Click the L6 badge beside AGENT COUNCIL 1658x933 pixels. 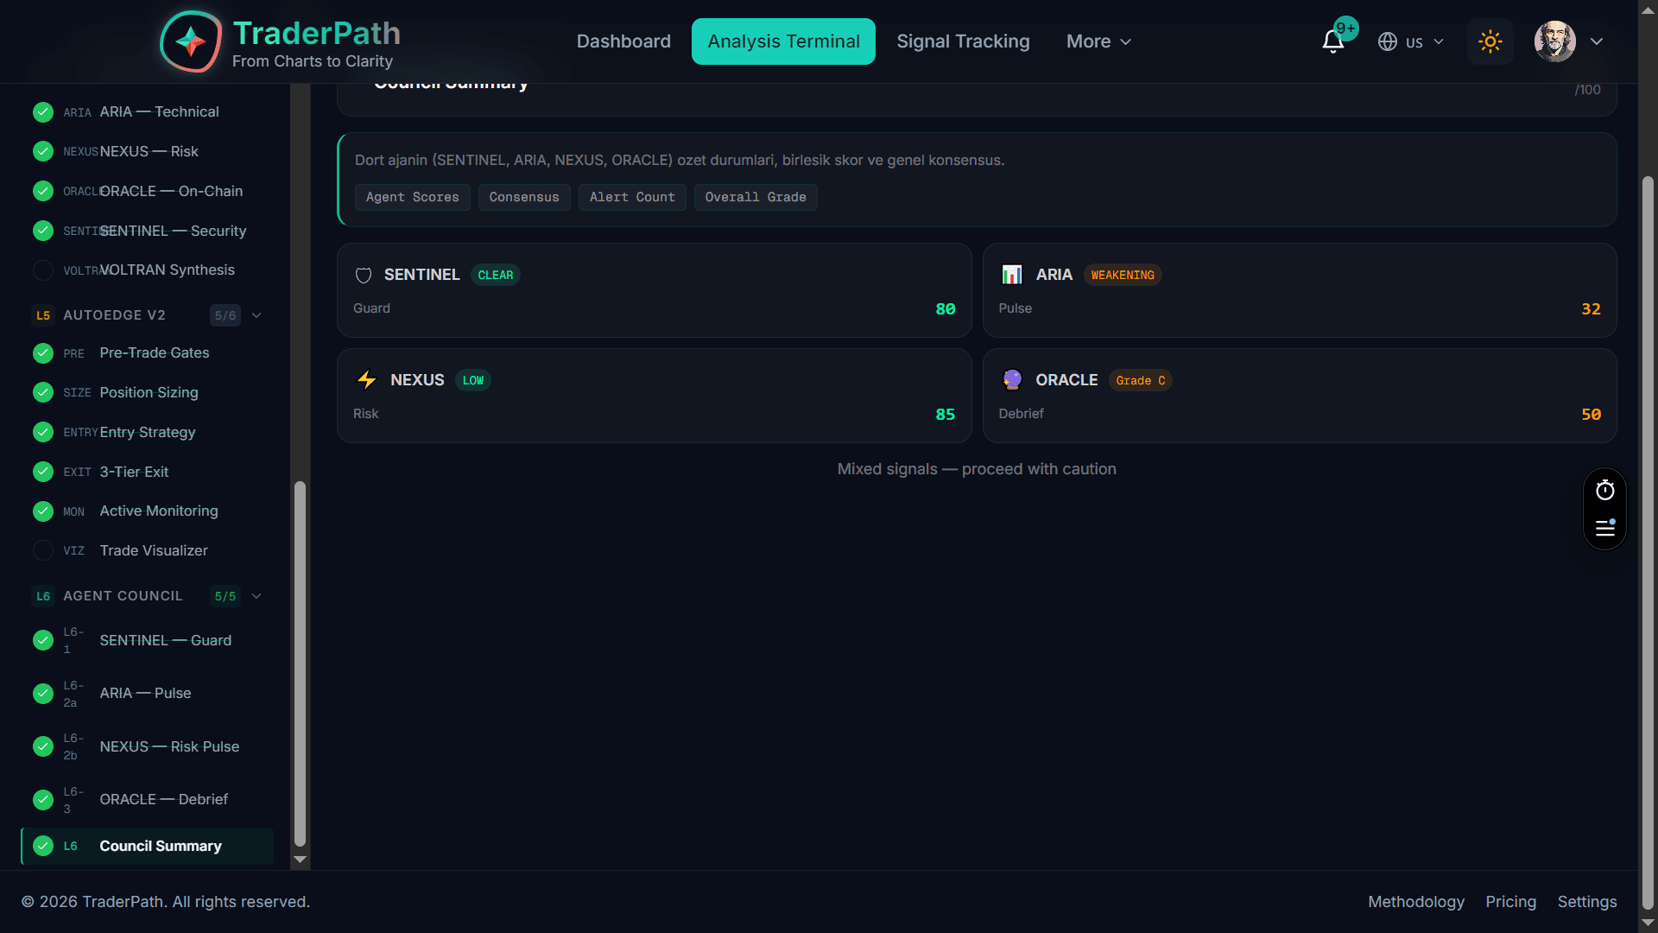coord(43,596)
